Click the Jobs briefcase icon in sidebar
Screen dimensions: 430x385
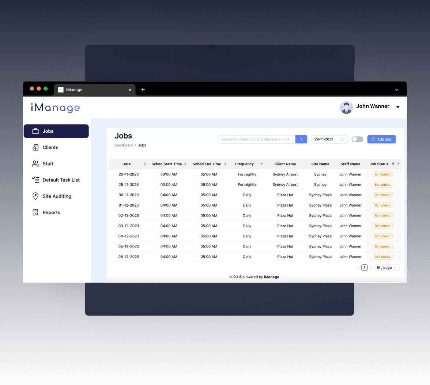[x=35, y=131]
